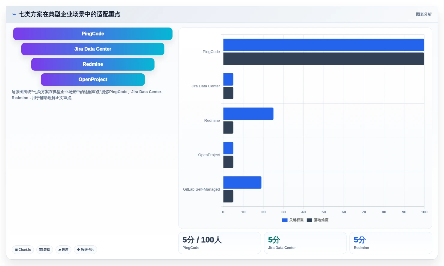Click the lightning icon beside the title
444x266 pixels.
[x=14, y=14]
